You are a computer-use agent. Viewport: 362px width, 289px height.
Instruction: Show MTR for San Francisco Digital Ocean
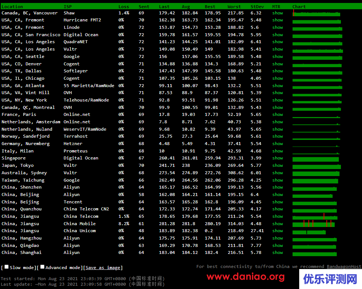(277, 35)
